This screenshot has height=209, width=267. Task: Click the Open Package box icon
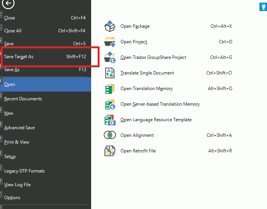(x=110, y=27)
